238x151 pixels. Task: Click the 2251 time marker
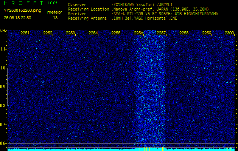click(x=25, y=33)
